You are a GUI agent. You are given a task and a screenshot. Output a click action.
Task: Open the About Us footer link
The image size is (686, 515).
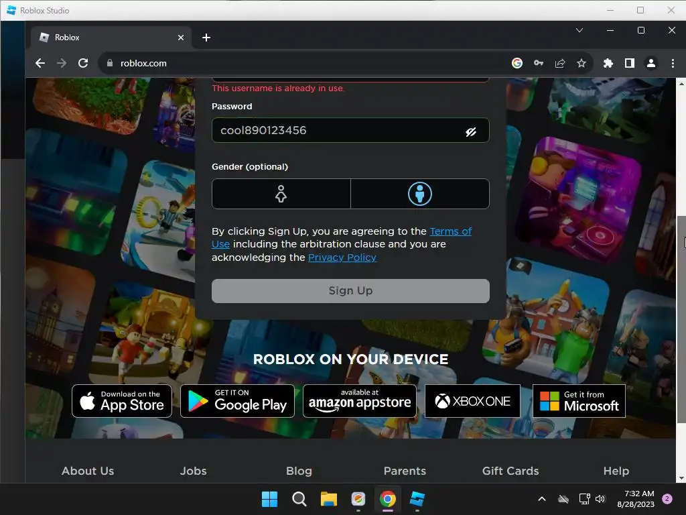88,471
